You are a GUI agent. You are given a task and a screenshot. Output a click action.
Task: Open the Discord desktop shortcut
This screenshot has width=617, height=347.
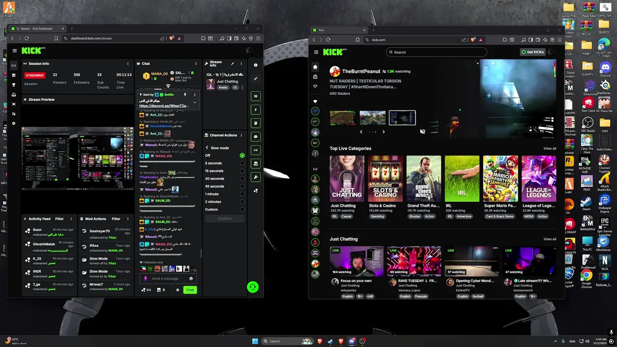click(x=604, y=68)
